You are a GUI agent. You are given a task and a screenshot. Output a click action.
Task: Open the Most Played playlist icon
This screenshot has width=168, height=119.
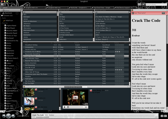click(5, 28)
